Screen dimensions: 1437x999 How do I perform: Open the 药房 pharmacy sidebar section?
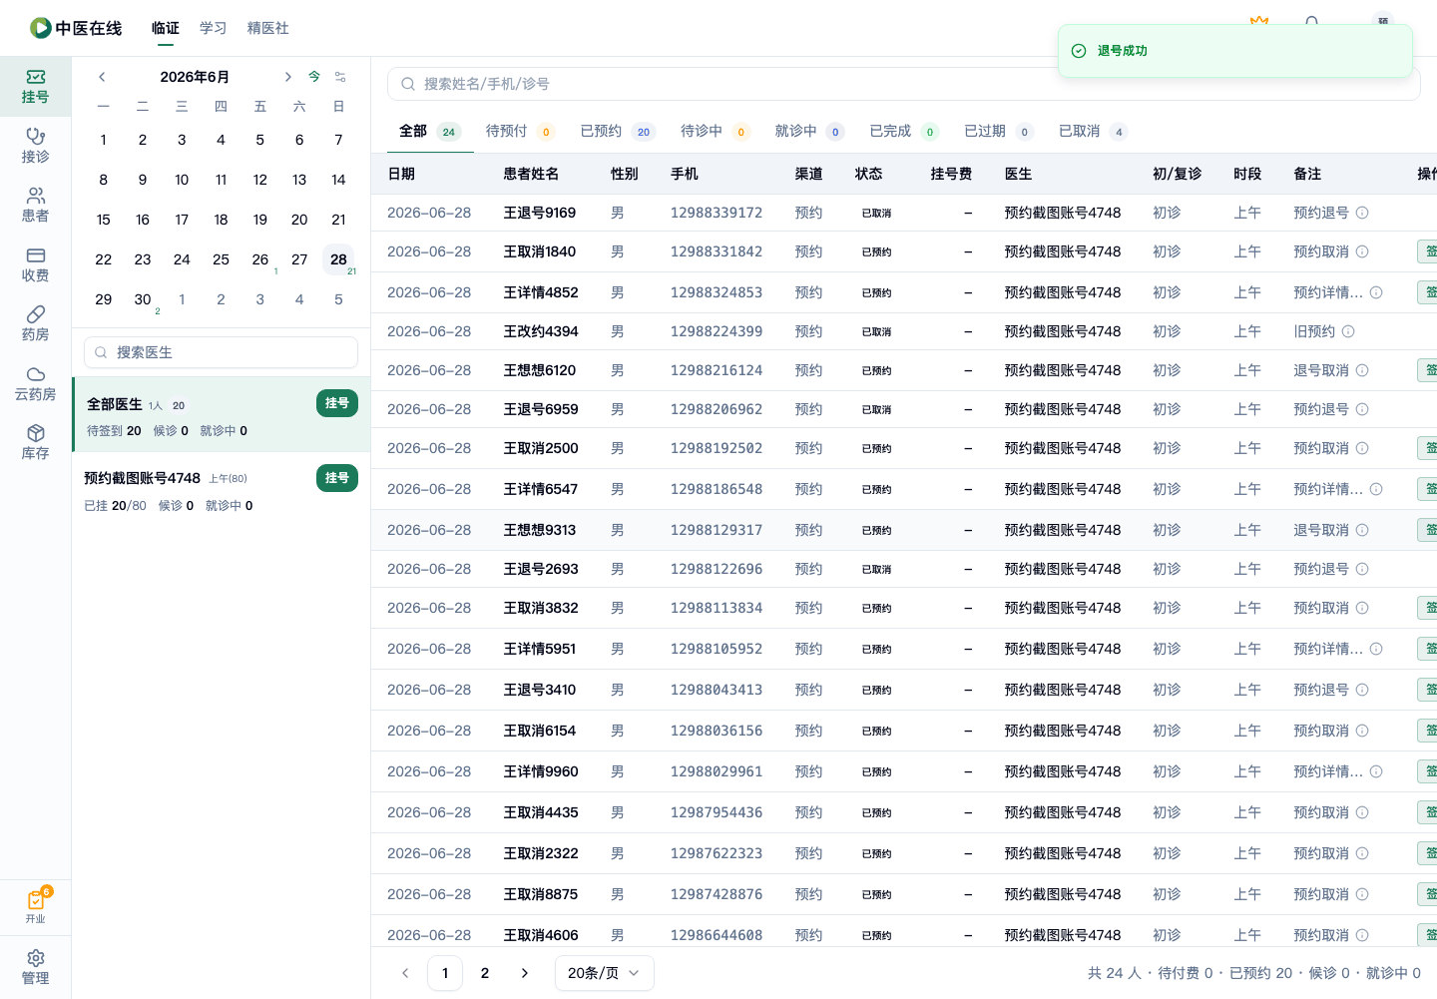point(35,323)
